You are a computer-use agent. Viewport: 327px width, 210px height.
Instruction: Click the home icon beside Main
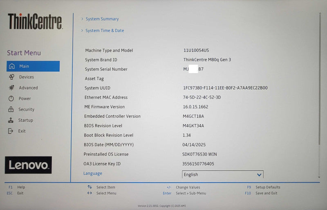(x=12, y=66)
